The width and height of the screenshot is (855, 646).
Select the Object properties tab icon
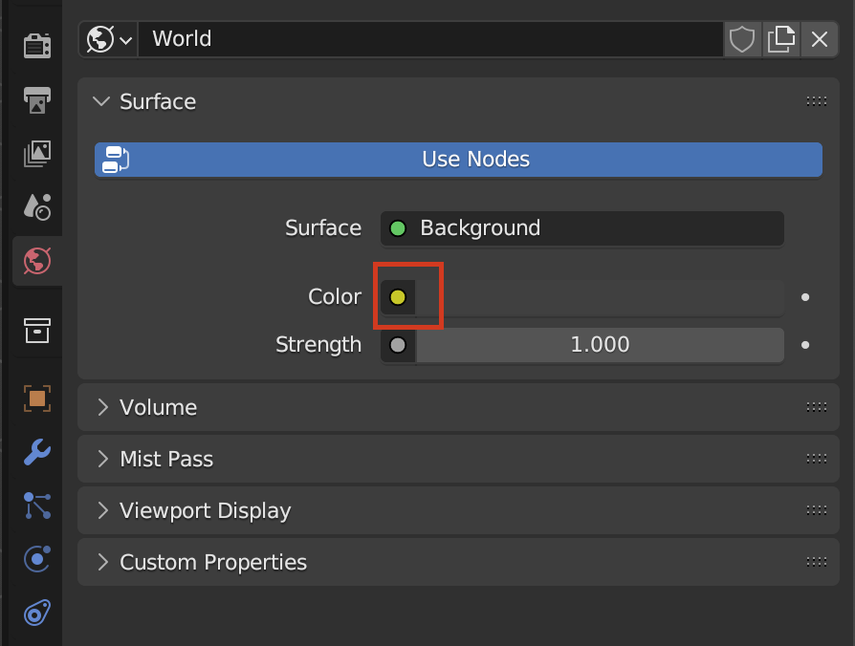(x=36, y=398)
